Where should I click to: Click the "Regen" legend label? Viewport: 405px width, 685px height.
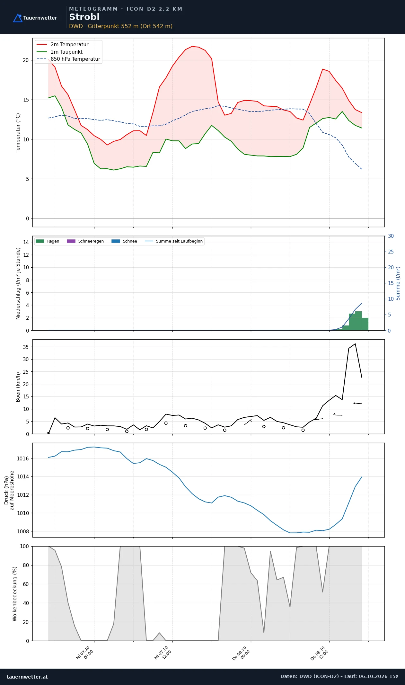click(53, 241)
